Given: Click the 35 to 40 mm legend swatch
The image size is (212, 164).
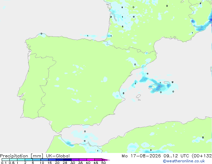Looking at the screenshot, I should [x=83, y=160].
